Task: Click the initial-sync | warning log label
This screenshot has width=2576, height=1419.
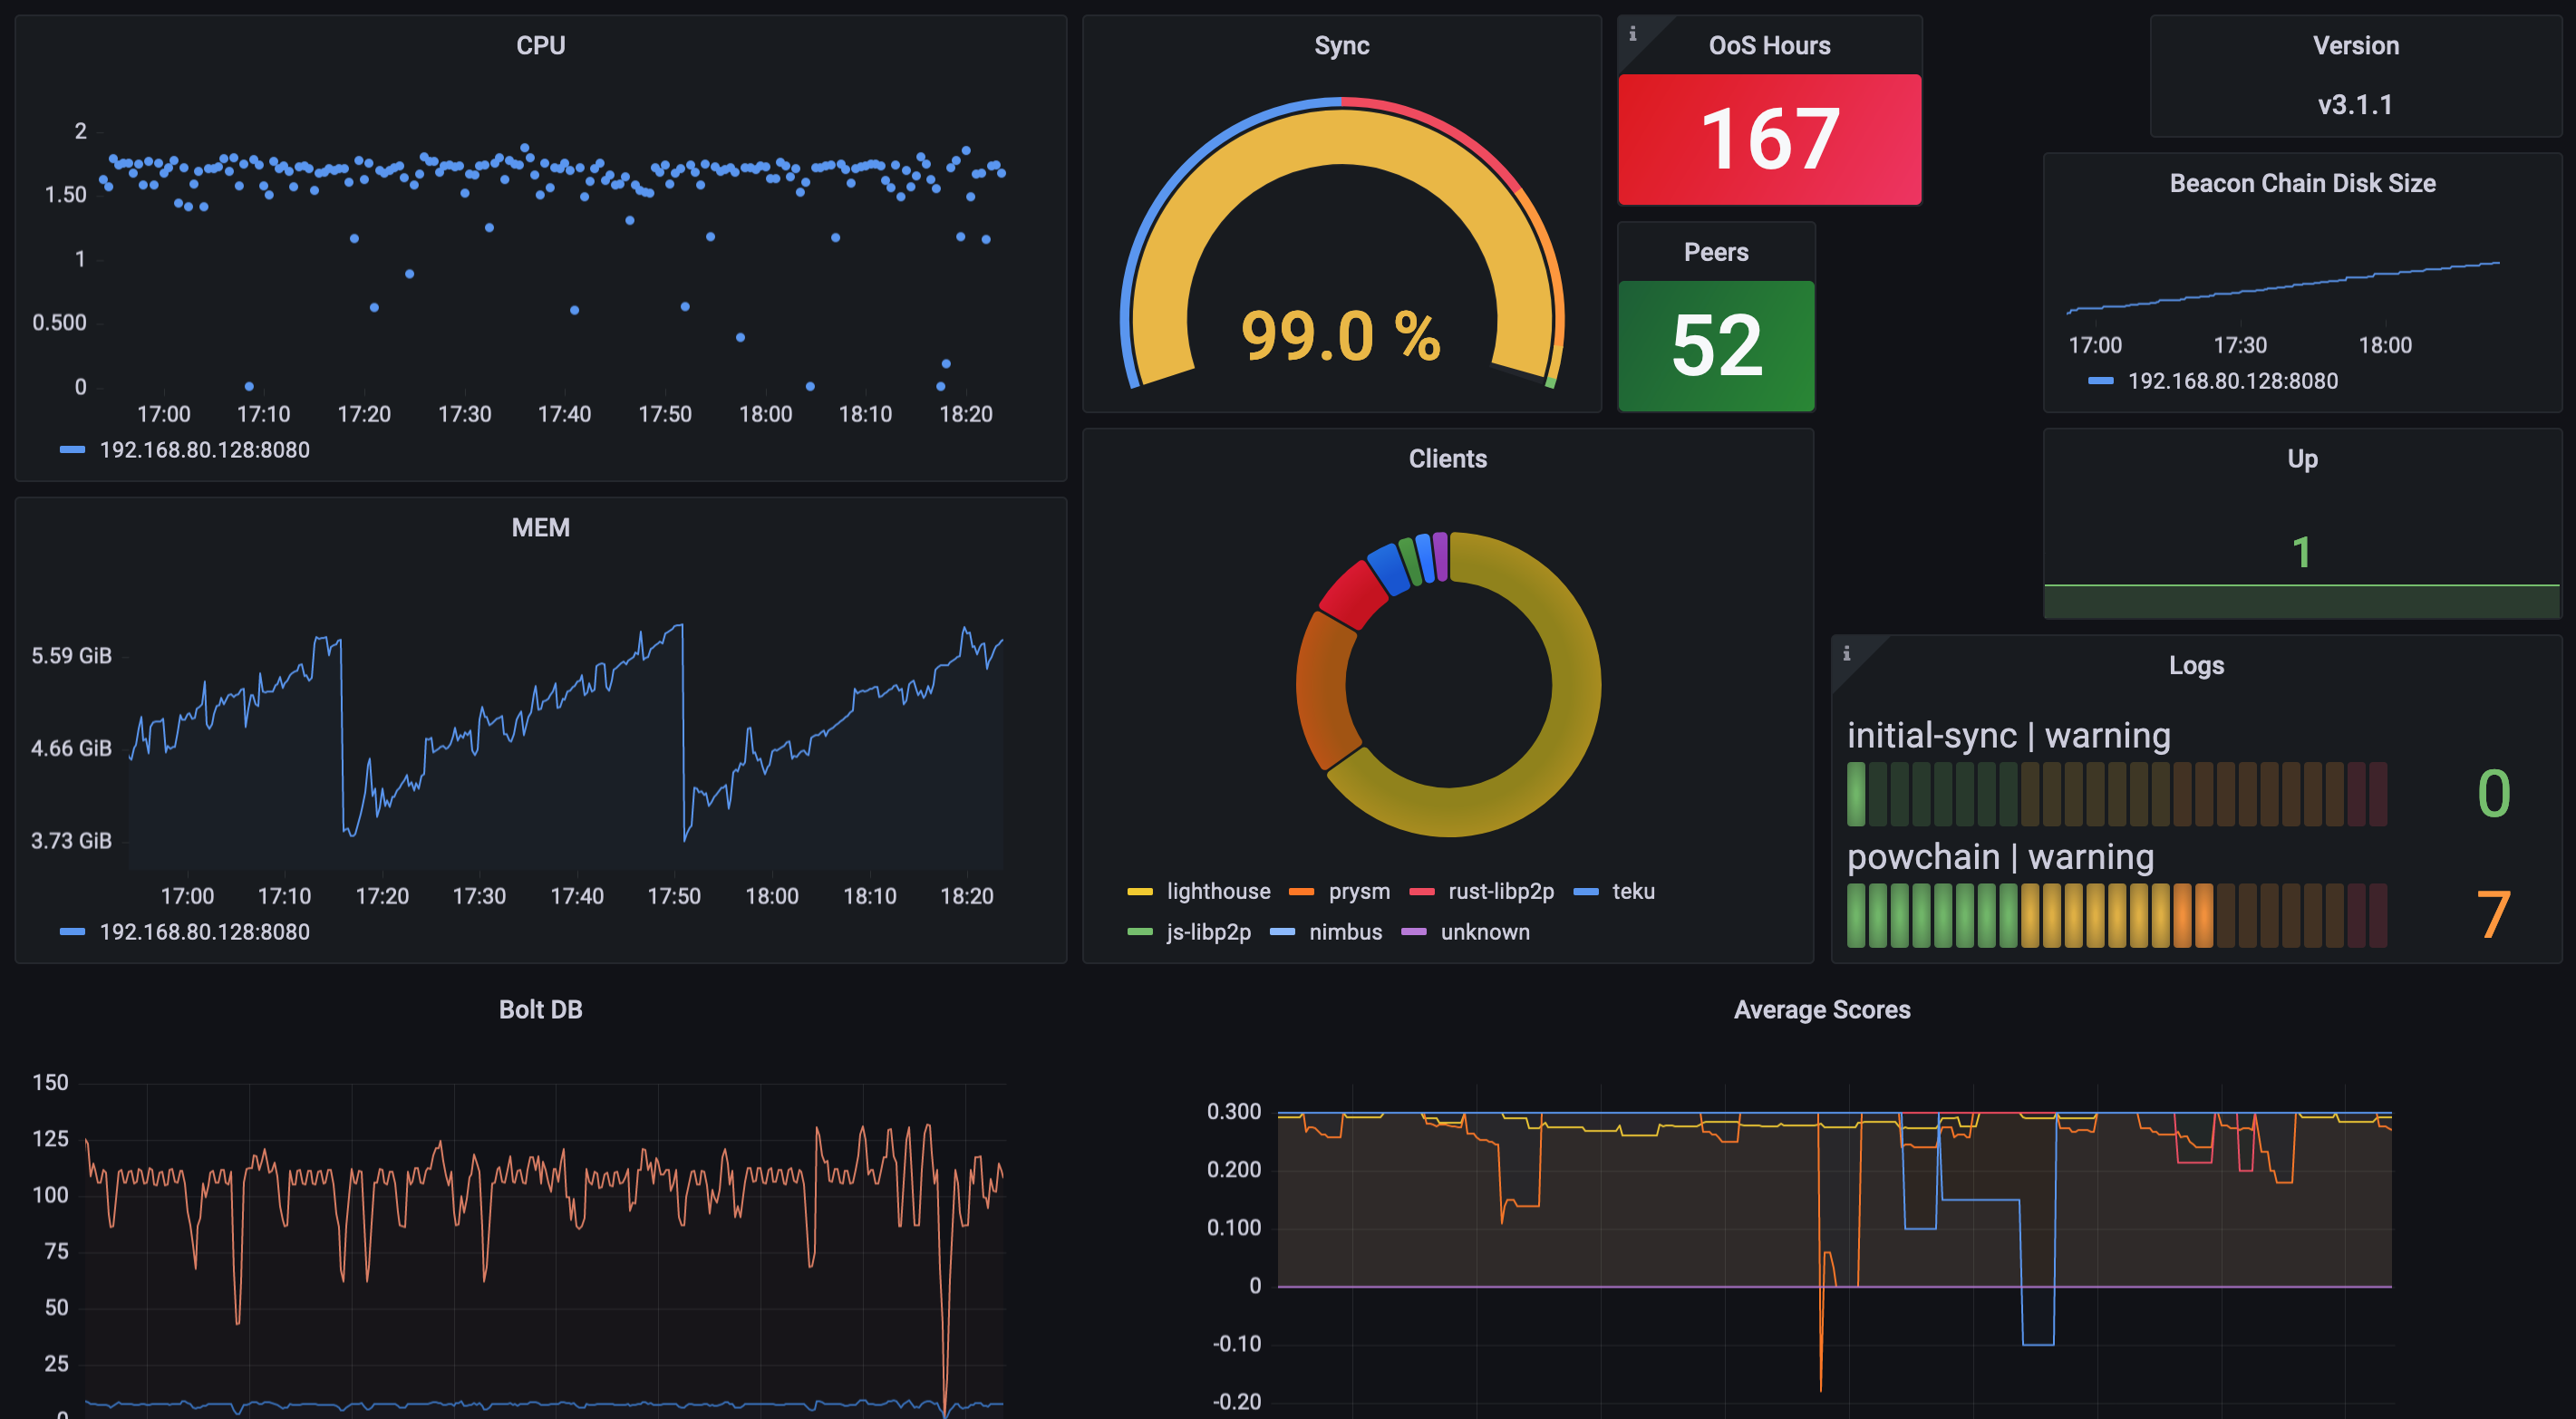Action: tap(2008, 736)
